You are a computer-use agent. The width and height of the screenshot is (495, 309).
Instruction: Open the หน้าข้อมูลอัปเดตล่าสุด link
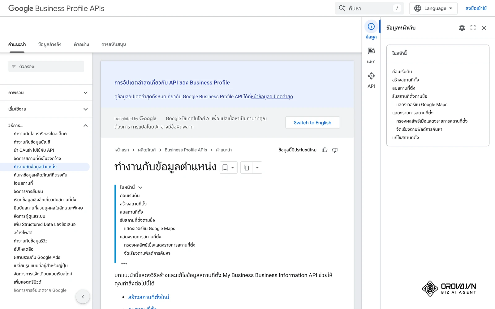point(272,96)
